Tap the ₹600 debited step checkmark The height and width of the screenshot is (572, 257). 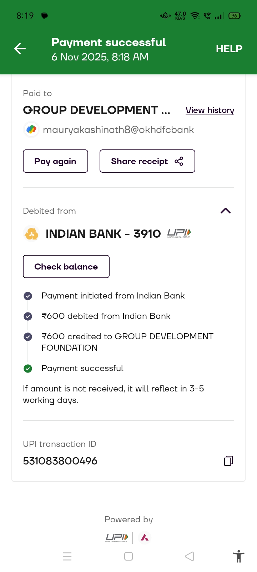[x=28, y=316]
